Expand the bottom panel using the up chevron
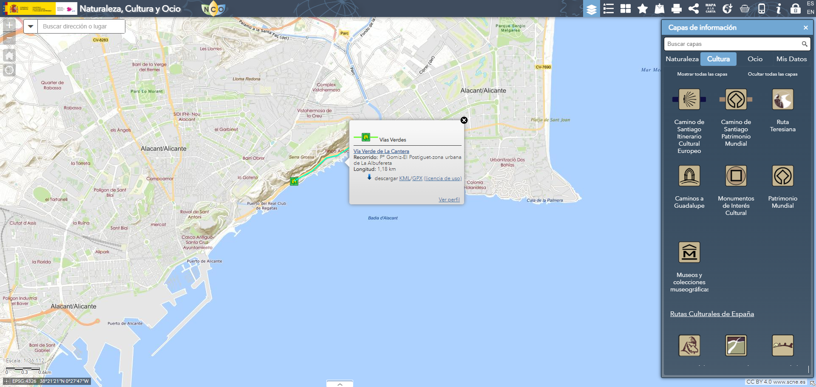 [x=340, y=384]
